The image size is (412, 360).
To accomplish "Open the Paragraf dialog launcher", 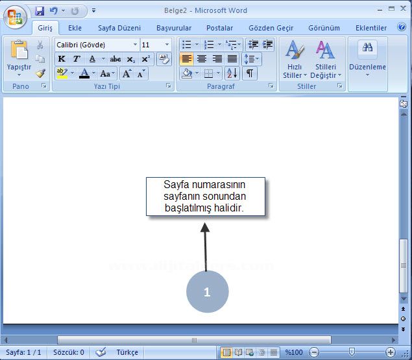I will [271, 86].
